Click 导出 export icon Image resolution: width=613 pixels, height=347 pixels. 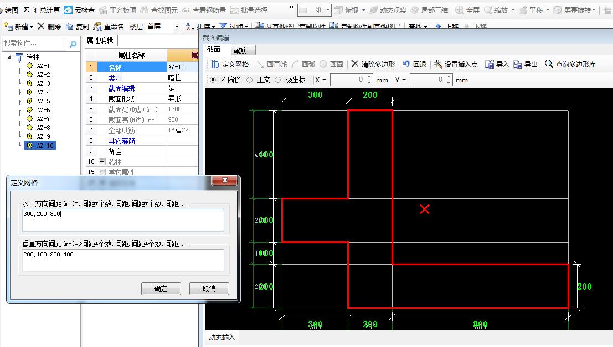click(518, 64)
